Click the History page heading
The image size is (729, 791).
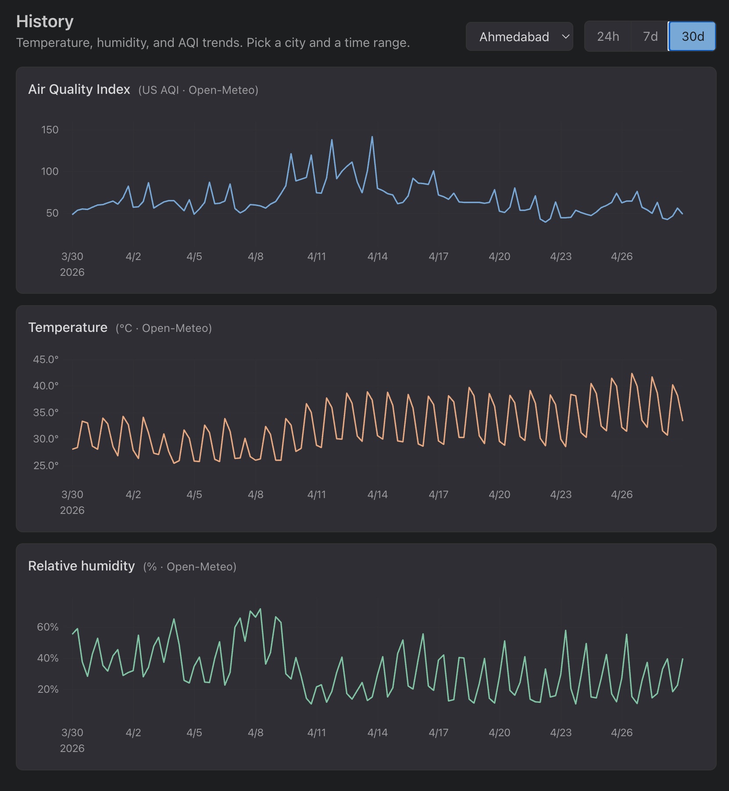(45, 21)
